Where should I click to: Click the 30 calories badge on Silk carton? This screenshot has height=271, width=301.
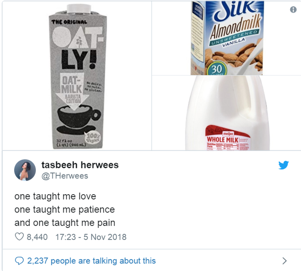pos(217,69)
